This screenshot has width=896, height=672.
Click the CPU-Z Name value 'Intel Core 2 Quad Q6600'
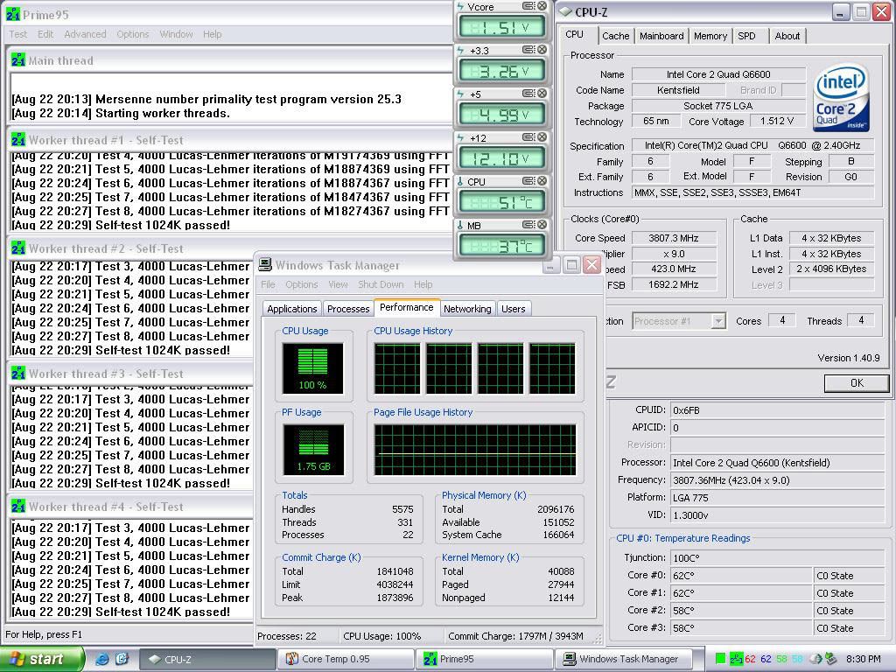click(x=718, y=74)
